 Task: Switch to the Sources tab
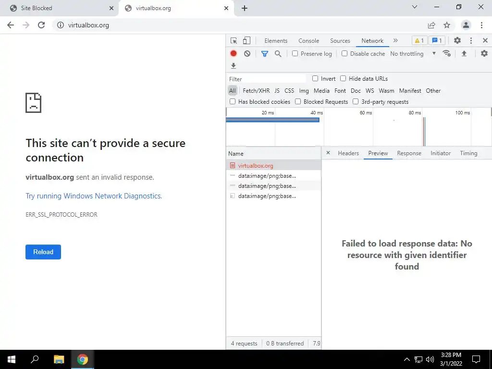coord(340,41)
